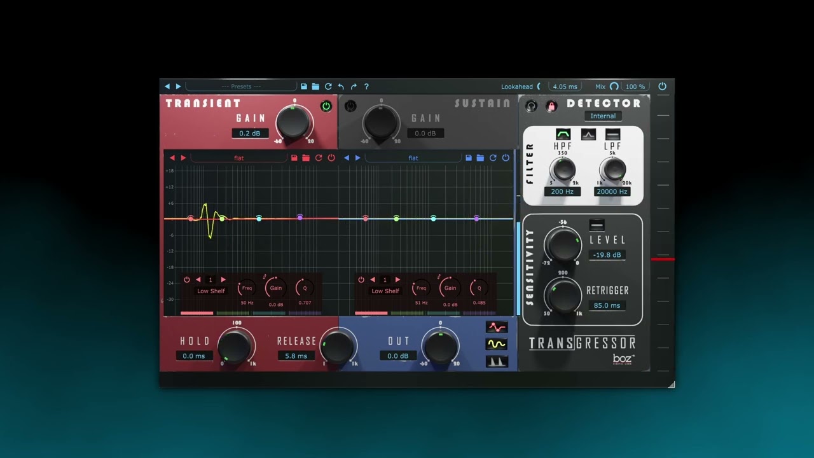Enable the HPF filter shape button
814x458 pixels.
[x=563, y=134]
